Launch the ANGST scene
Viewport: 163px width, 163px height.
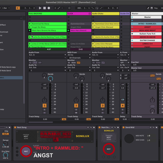[132, 27]
